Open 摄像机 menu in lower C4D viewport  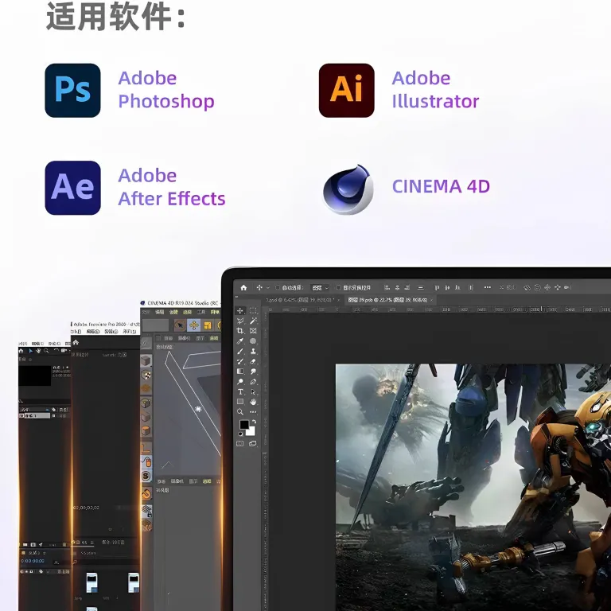point(177,481)
